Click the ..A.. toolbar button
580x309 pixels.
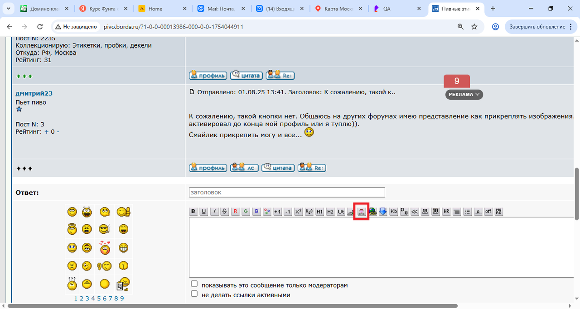[x=478, y=212]
